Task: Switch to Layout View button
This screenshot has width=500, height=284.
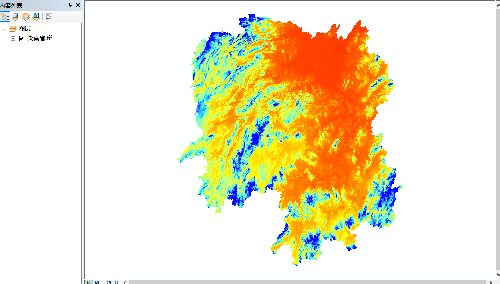Action: 97,282
